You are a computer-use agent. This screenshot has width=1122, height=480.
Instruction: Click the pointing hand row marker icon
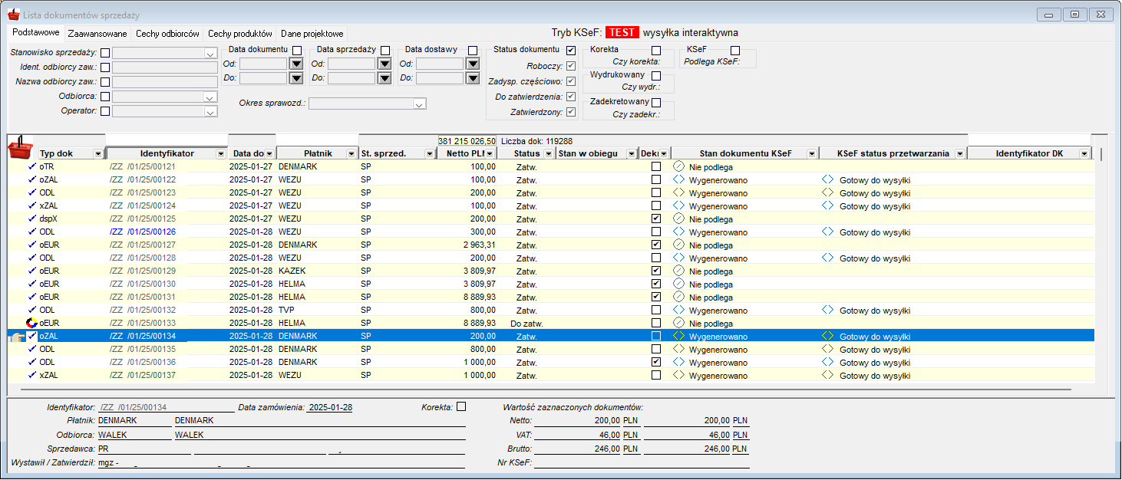17,336
